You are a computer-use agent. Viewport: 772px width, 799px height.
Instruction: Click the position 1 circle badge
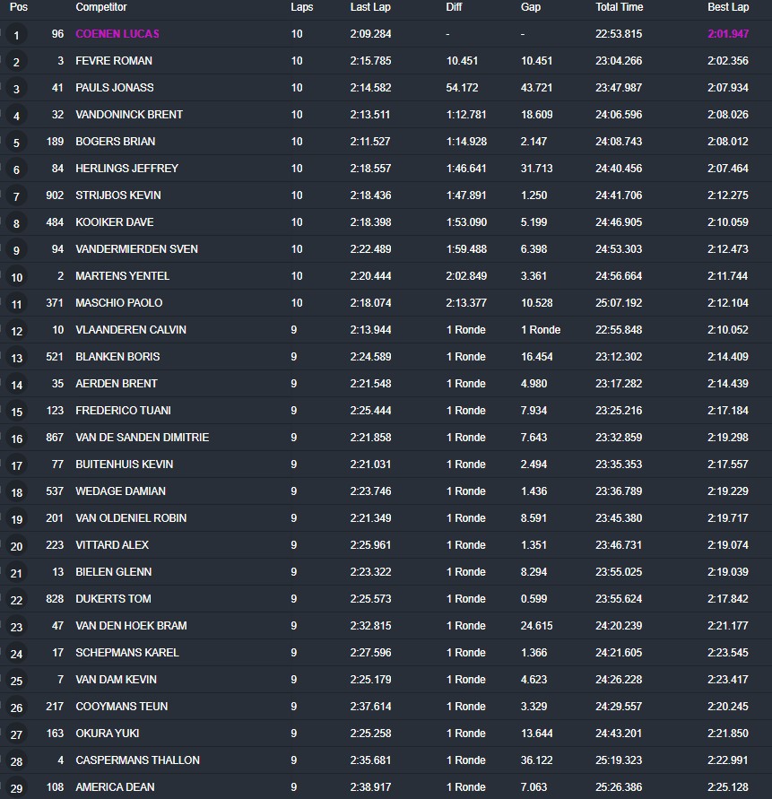(x=17, y=36)
